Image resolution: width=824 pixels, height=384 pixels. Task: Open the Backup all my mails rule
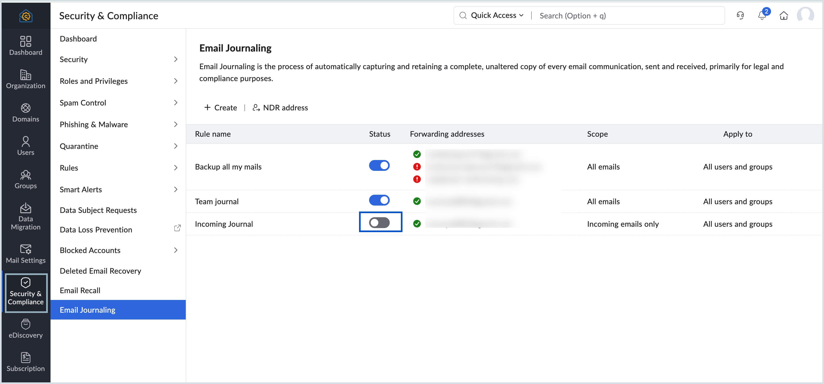228,167
